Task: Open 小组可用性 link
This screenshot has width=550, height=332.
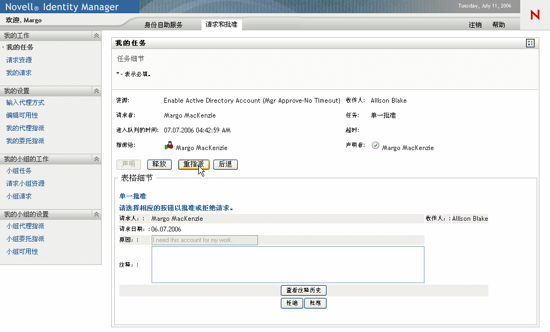Action: tap(22, 252)
